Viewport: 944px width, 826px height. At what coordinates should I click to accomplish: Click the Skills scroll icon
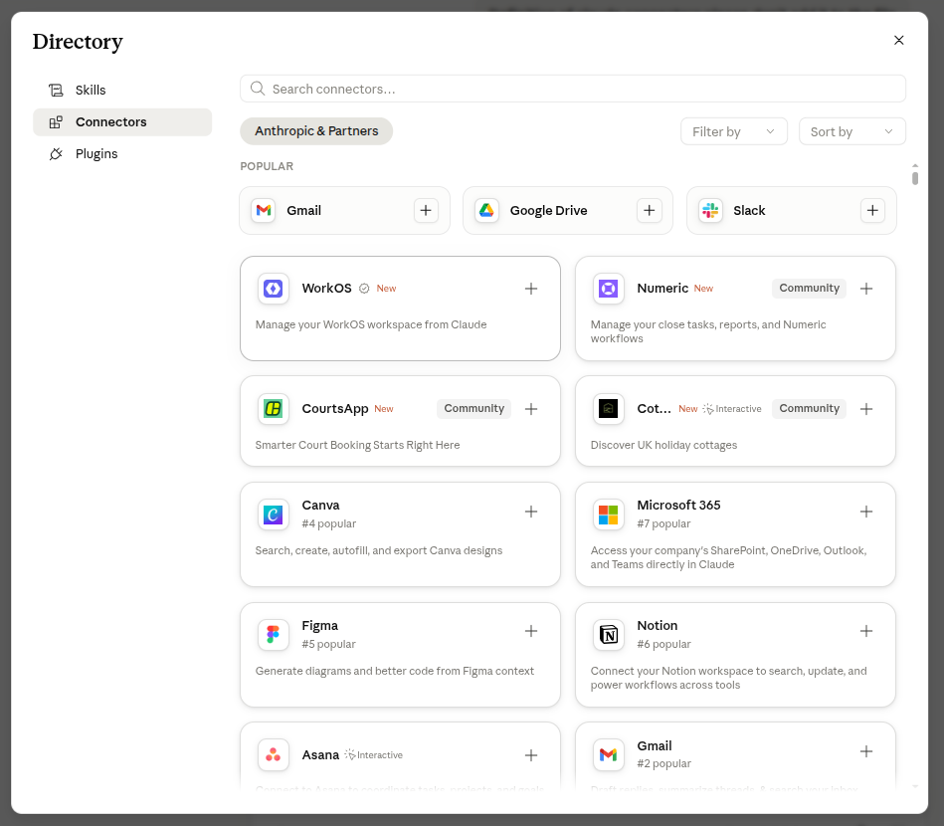(x=56, y=90)
